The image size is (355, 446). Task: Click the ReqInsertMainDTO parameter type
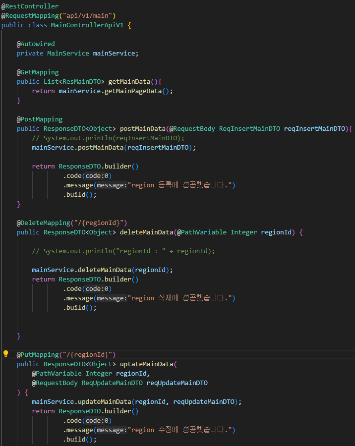250,128
